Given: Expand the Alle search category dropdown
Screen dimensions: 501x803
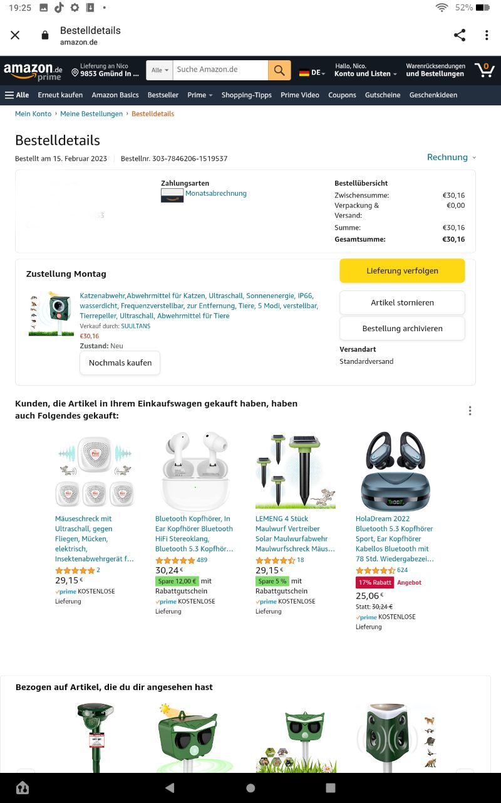Looking at the screenshot, I should (x=160, y=70).
